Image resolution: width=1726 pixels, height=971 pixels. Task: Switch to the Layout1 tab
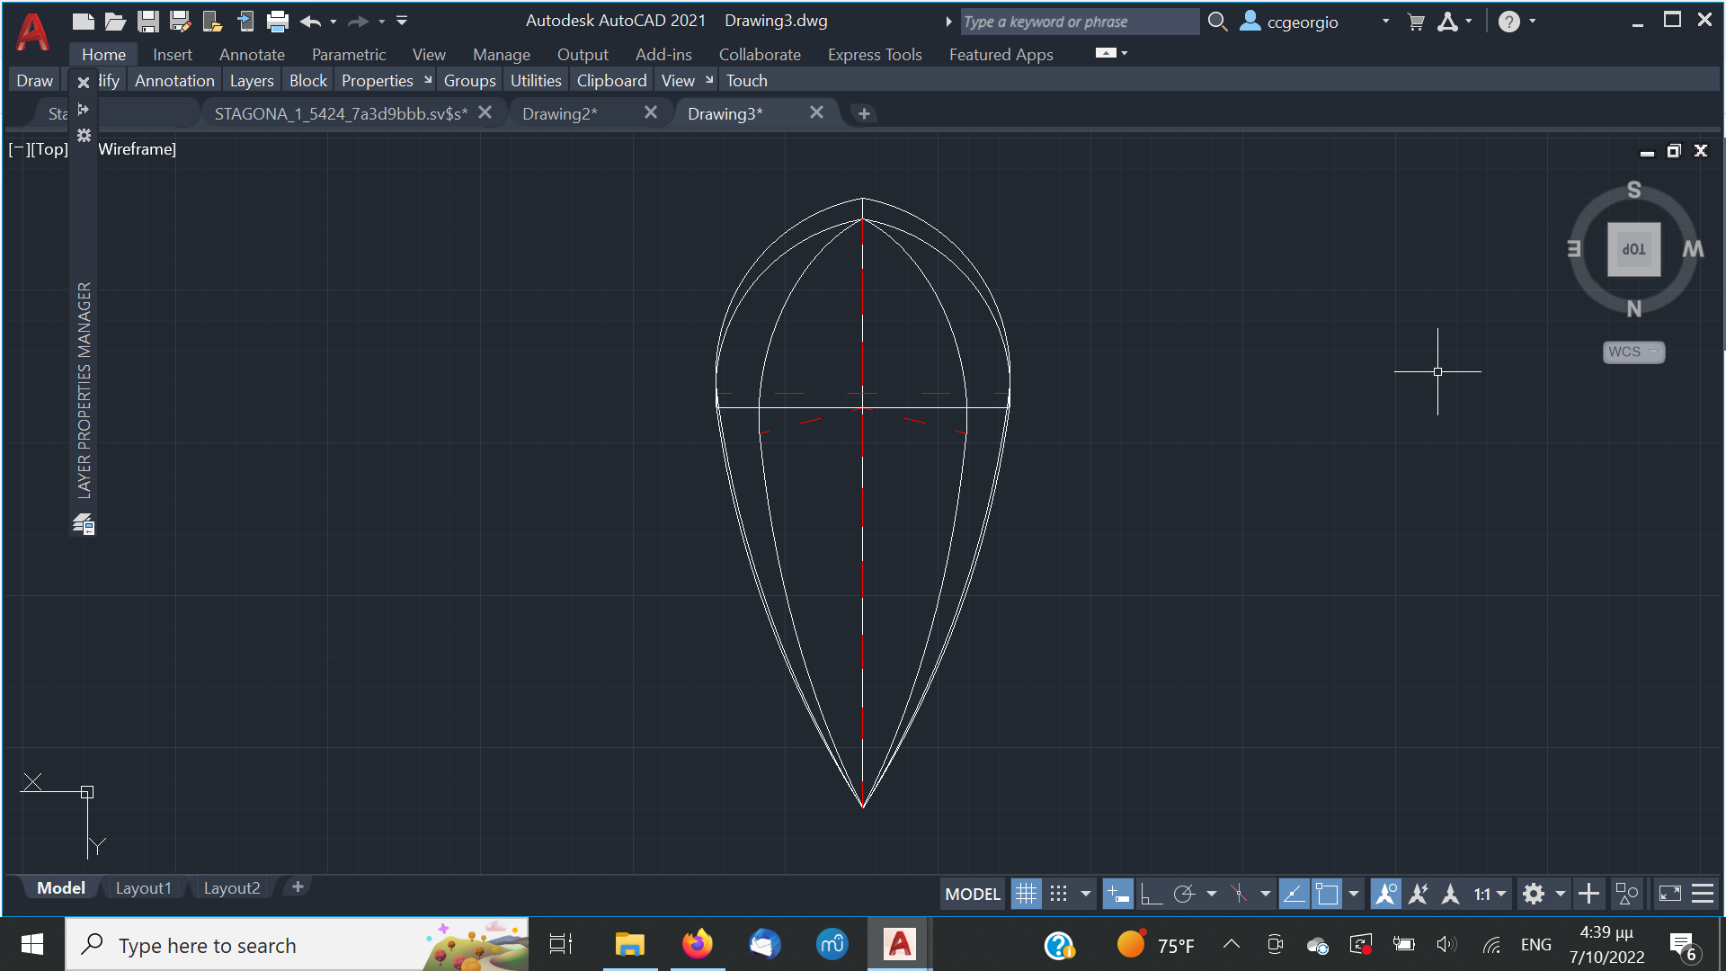tap(143, 888)
